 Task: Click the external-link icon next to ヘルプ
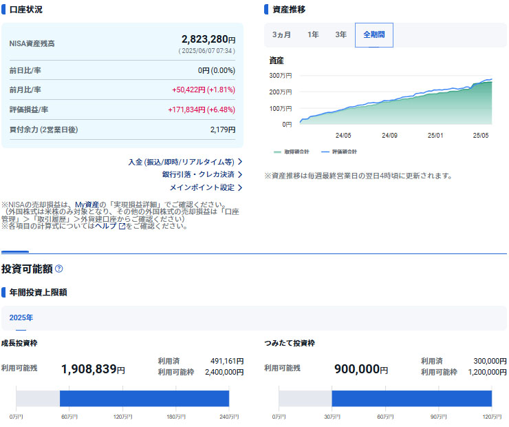tap(122, 226)
